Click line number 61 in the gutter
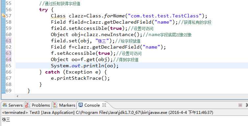The image size is (248, 126). [9, 41]
